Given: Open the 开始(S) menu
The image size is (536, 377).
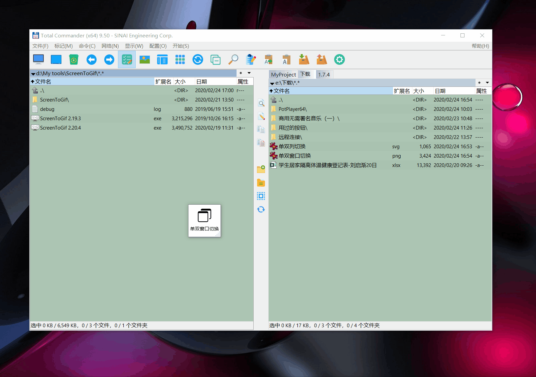Looking at the screenshot, I should [181, 46].
